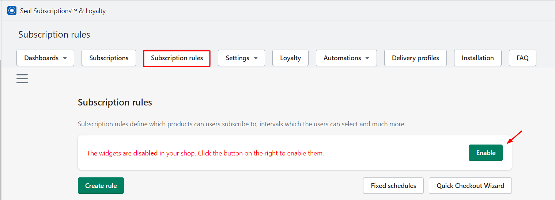Open the Loyalty tab
Screen dimensions: 555x200
[x=290, y=58]
